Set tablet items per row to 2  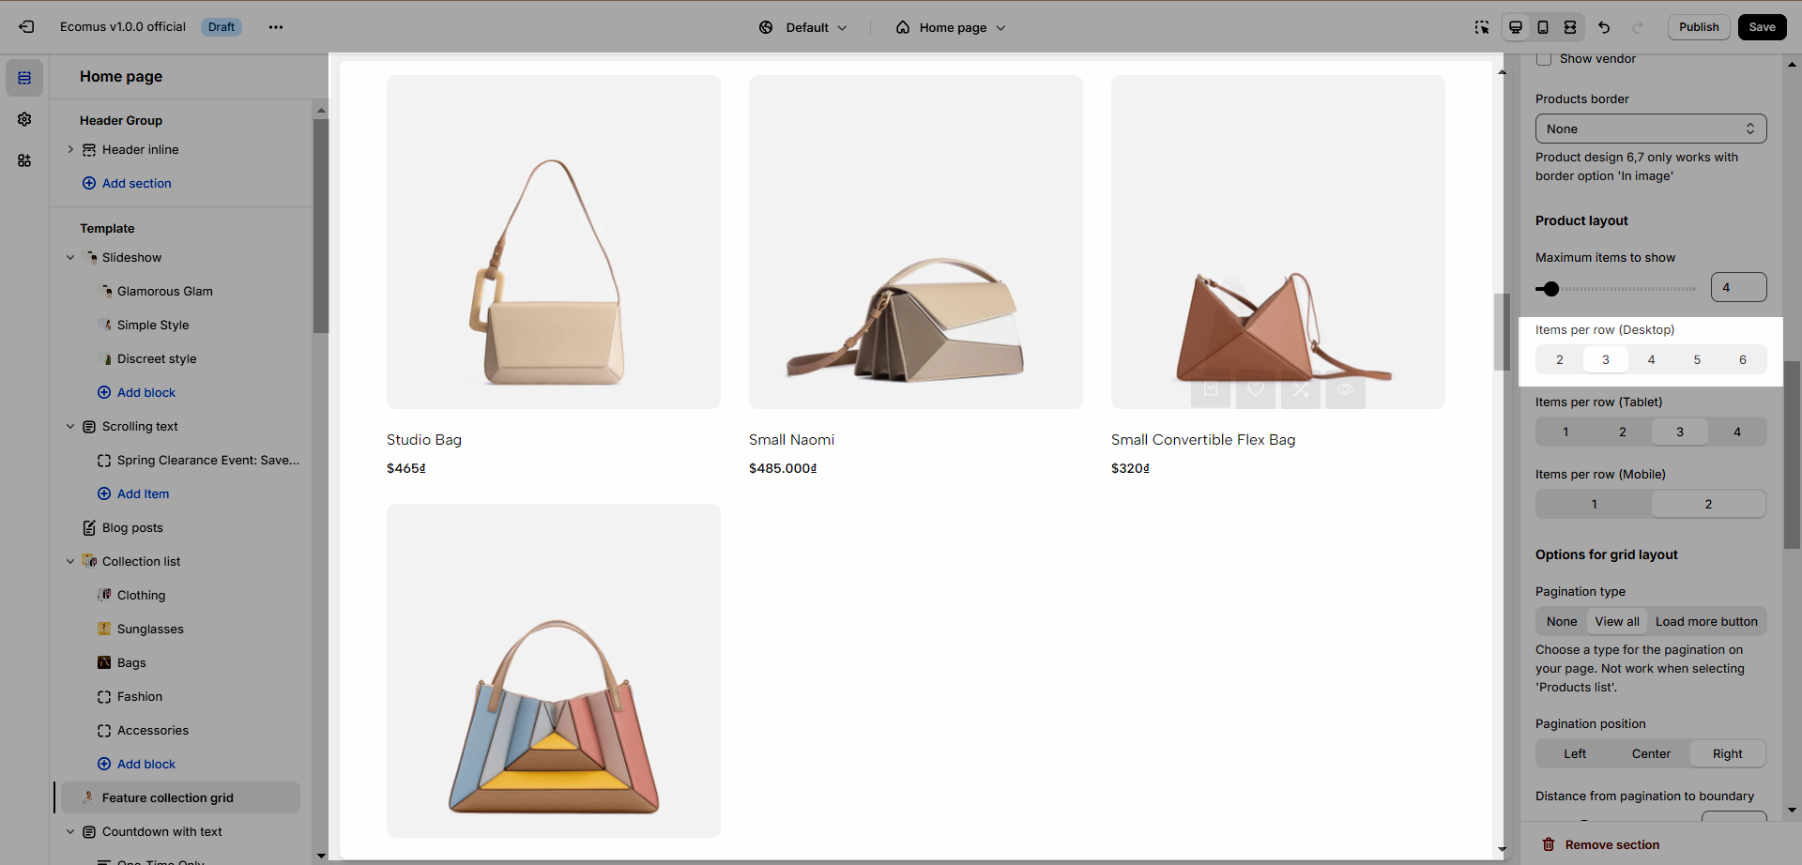click(1623, 432)
